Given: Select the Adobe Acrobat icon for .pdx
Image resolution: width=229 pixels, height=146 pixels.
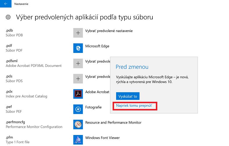Looking at the screenshot, I should coord(78,94).
